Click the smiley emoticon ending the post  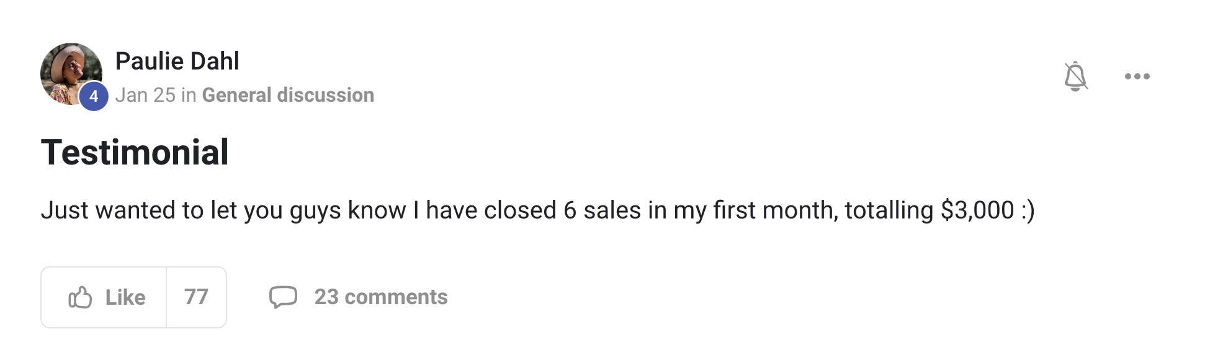pyautogui.click(x=1028, y=210)
